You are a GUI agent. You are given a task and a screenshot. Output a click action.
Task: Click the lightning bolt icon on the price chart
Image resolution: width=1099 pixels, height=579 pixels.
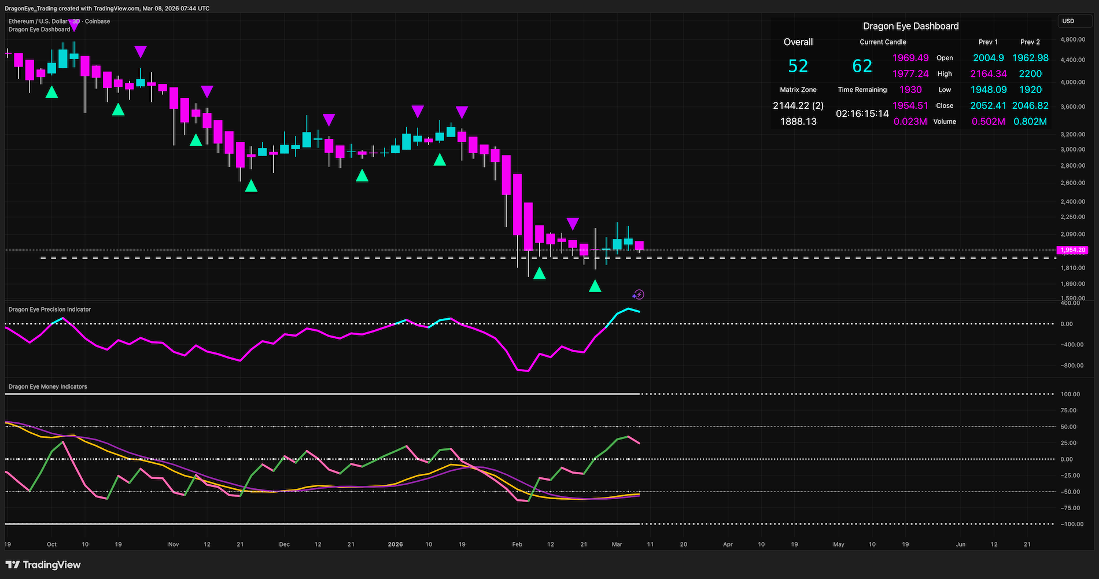[x=639, y=294]
